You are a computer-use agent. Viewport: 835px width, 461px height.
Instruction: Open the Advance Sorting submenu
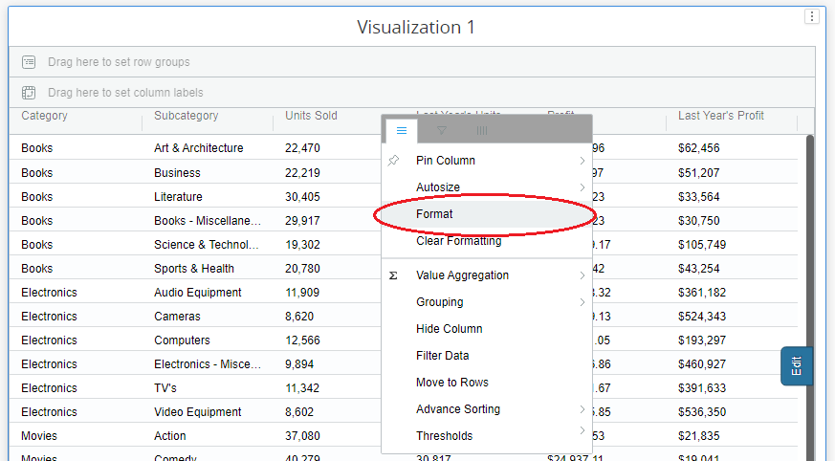457,409
